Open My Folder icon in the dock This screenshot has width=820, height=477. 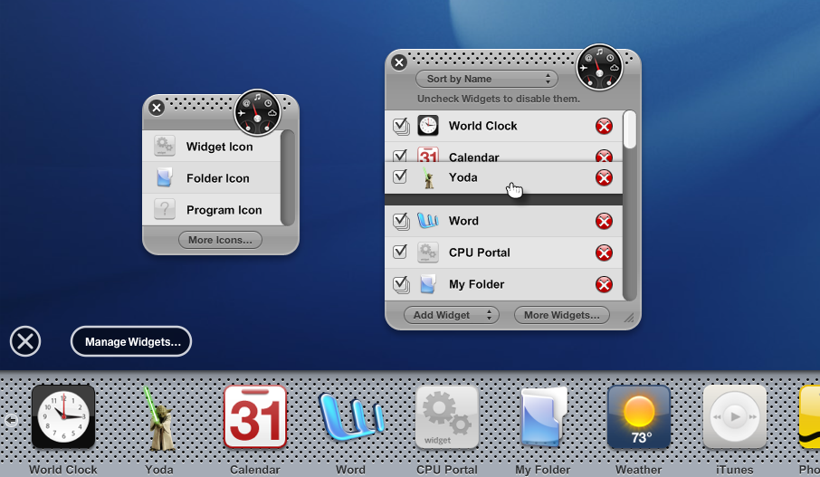[x=543, y=417]
